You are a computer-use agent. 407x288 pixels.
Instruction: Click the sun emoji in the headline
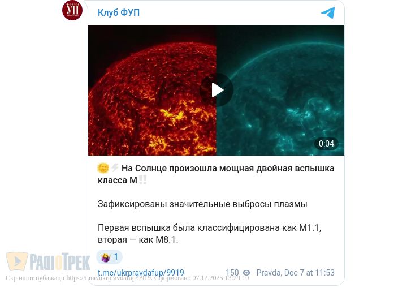tap(103, 168)
